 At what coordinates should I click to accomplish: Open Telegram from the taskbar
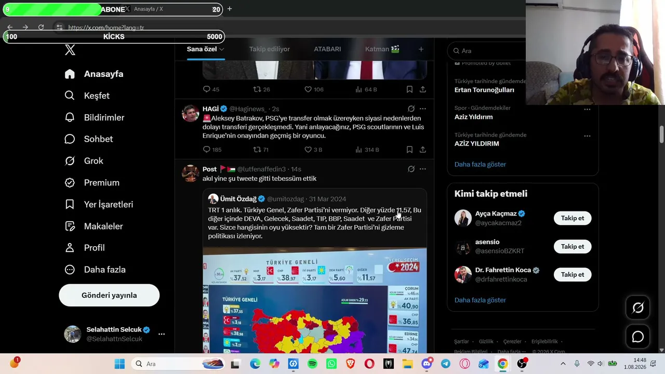point(445,364)
